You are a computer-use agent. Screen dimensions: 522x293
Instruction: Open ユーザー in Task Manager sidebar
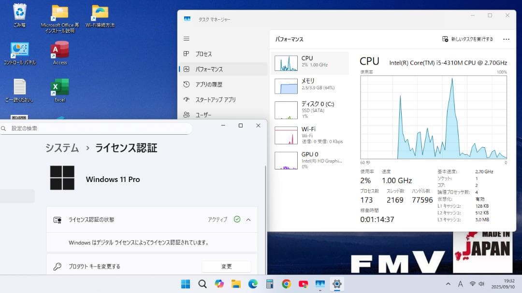[x=223, y=115]
